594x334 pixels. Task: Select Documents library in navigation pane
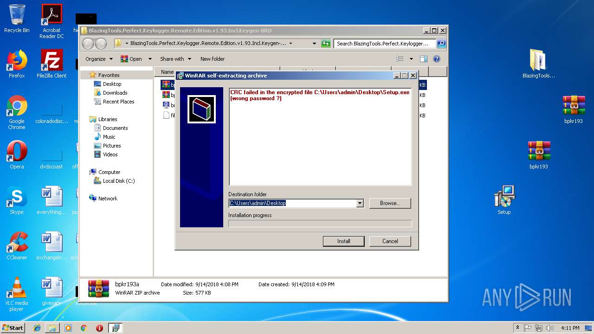[x=115, y=128]
